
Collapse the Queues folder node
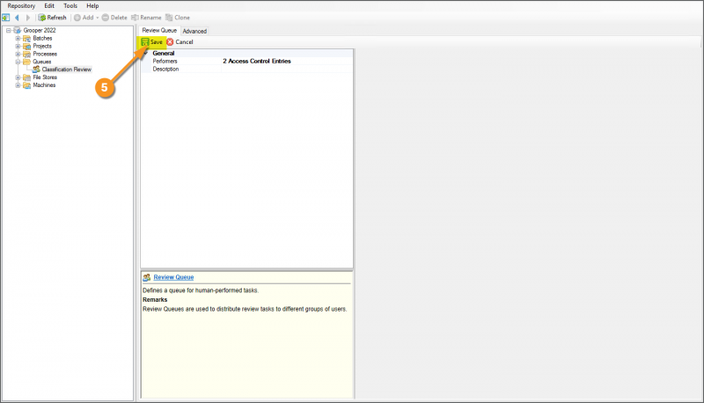(x=18, y=62)
